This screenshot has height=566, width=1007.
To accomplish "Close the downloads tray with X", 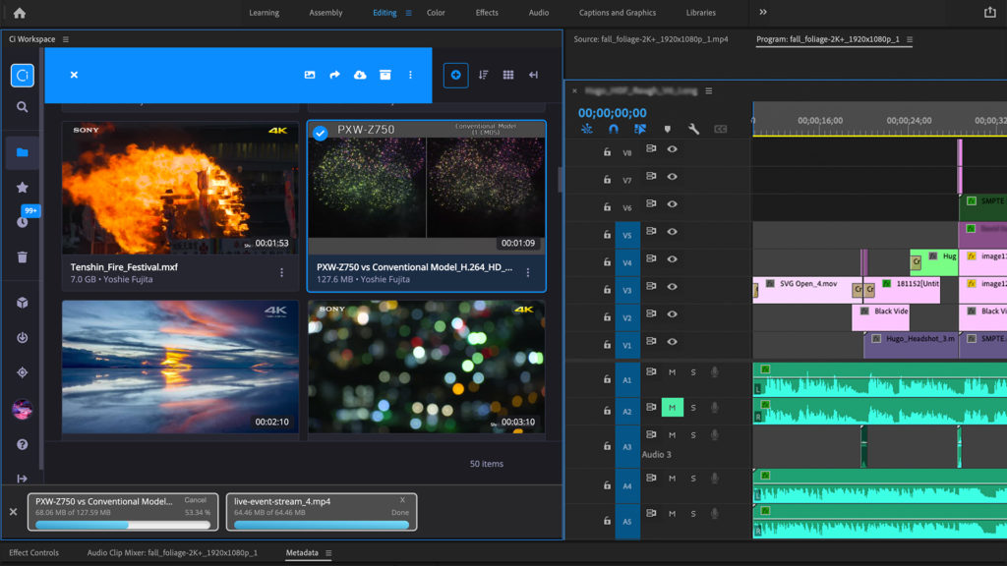I will click(x=13, y=511).
